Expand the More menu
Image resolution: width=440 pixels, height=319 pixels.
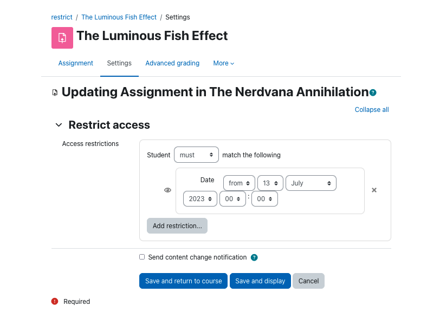(224, 63)
